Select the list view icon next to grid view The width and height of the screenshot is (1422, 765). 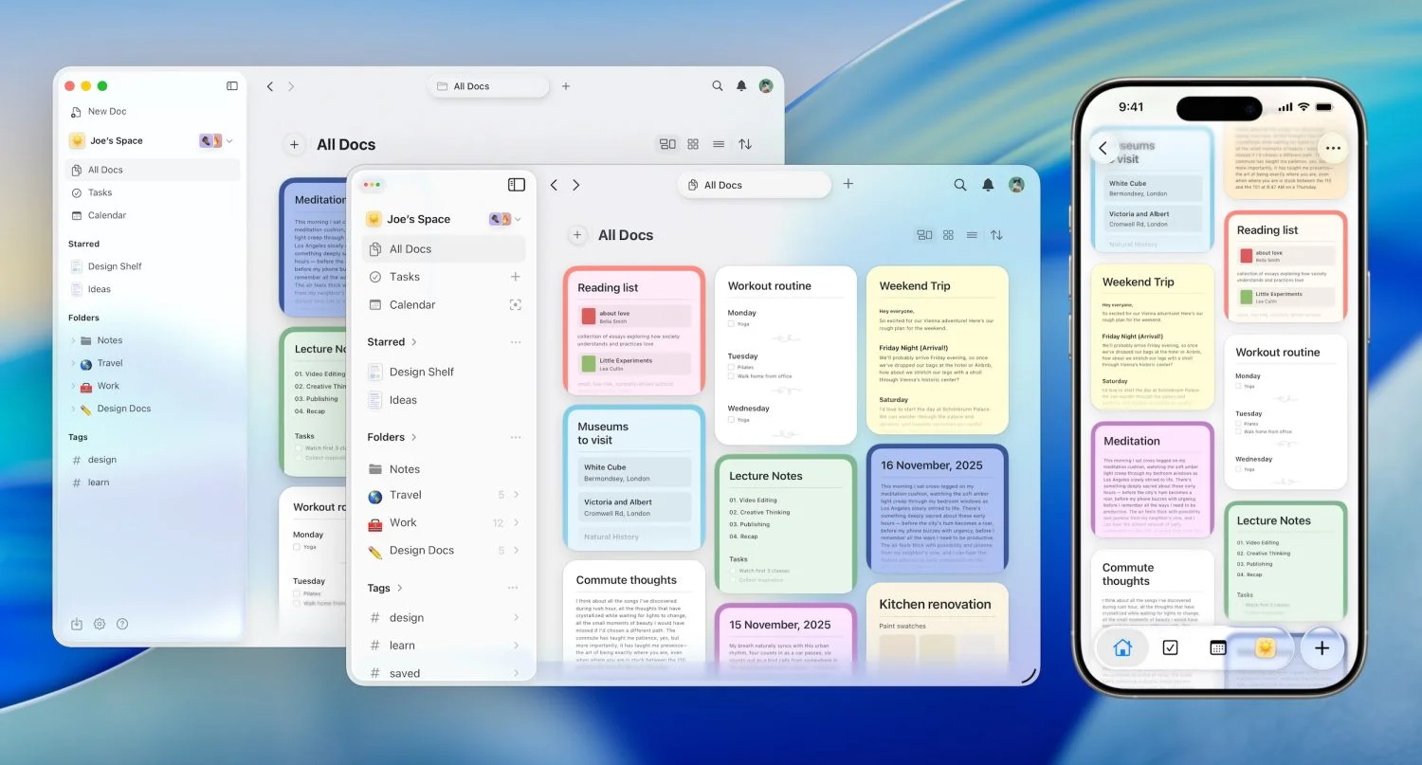[x=972, y=234]
